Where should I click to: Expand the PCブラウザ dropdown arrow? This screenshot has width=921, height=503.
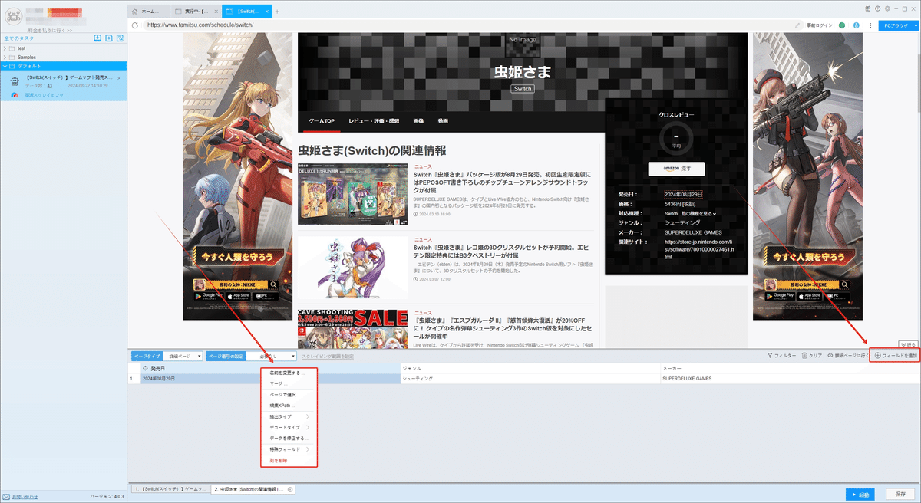915,25
